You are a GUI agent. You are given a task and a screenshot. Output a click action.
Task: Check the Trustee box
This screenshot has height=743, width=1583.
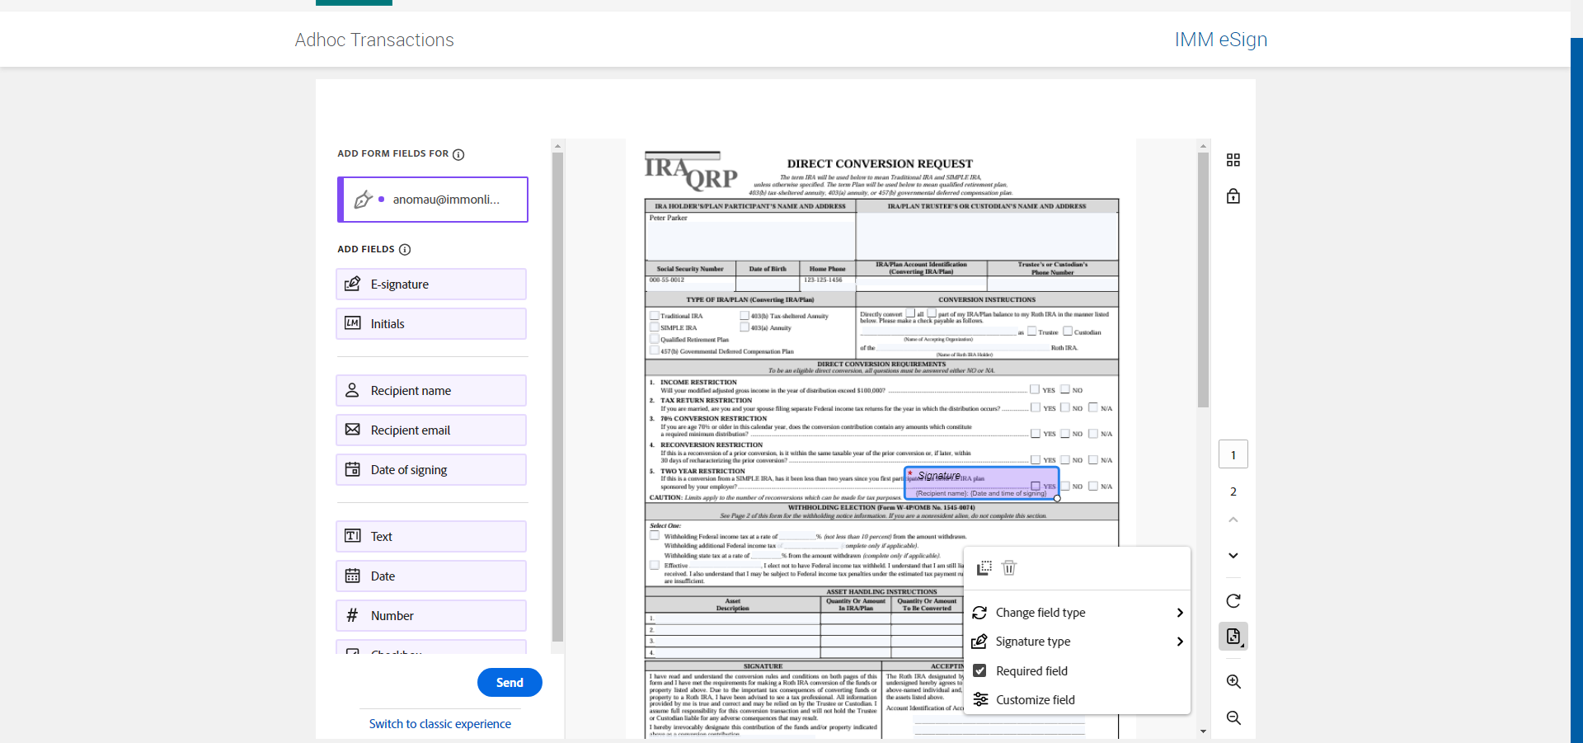tap(1031, 332)
